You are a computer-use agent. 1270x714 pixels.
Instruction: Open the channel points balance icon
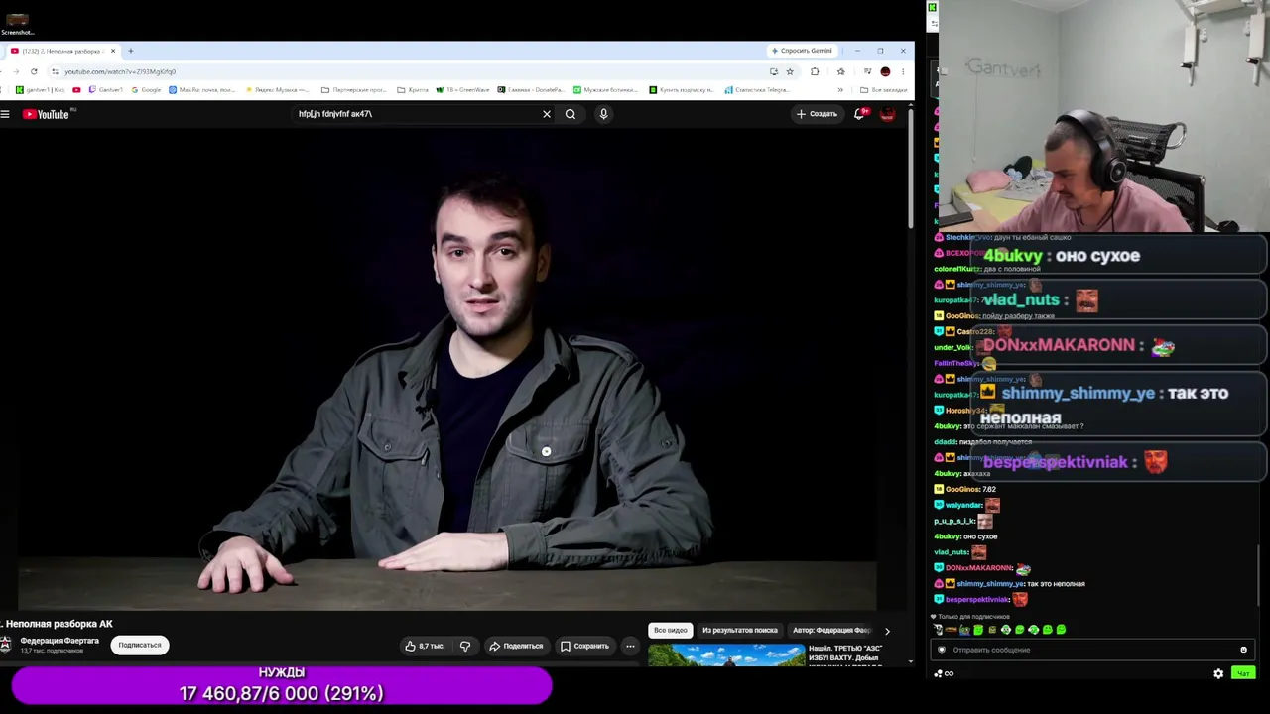pyautogui.click(x=943, y=674)
